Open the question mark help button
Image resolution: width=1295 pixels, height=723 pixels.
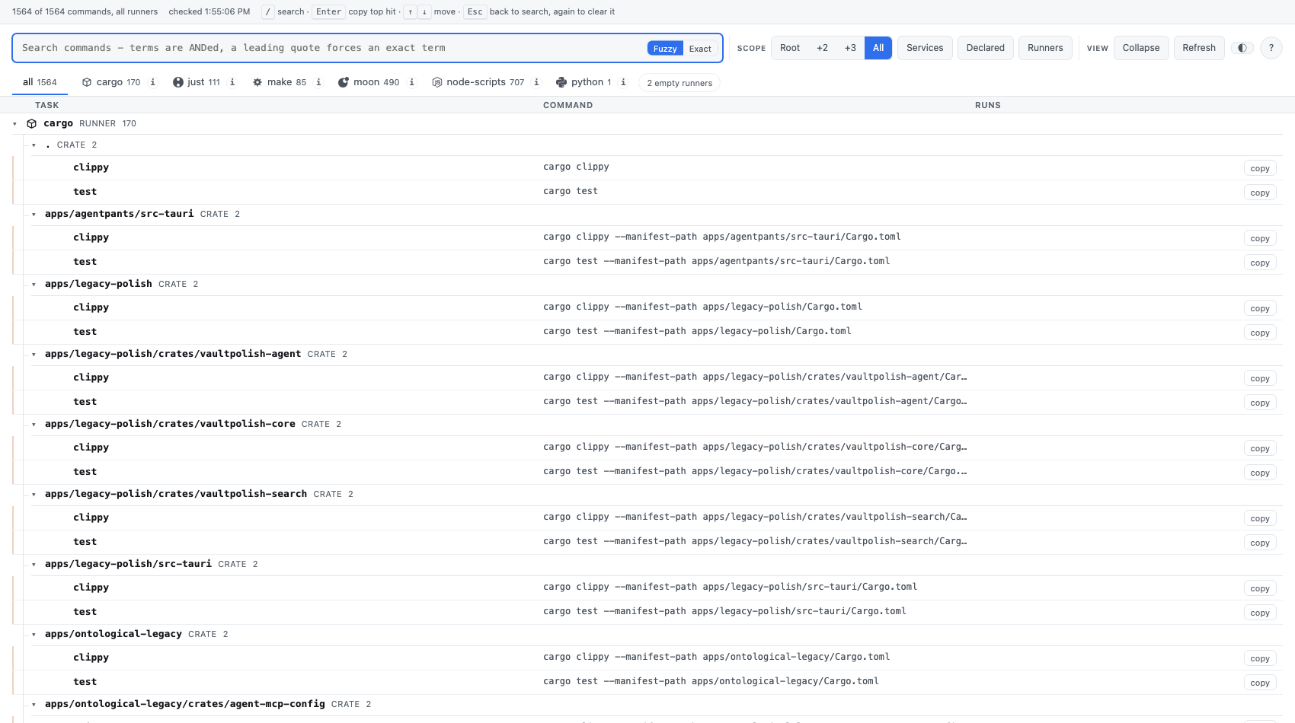(1271, 48)
